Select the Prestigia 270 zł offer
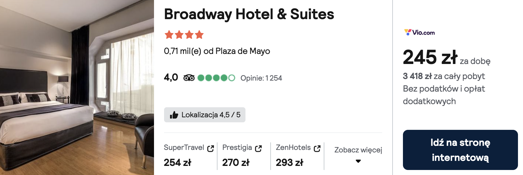 [236, 162]
